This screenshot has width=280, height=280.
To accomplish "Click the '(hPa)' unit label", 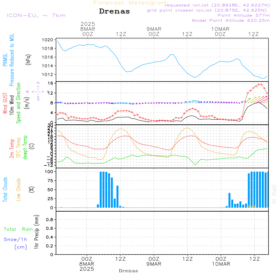I will pyautogui.click(x=28, y=60).
